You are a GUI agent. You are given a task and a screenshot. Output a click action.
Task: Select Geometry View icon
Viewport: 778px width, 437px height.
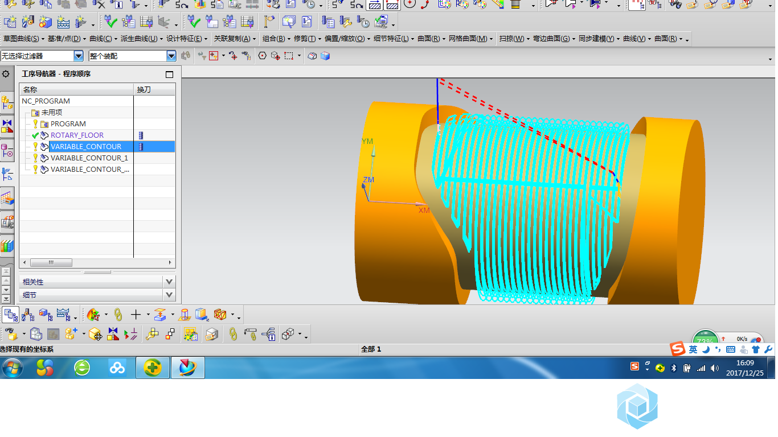(x=46, y=314)
